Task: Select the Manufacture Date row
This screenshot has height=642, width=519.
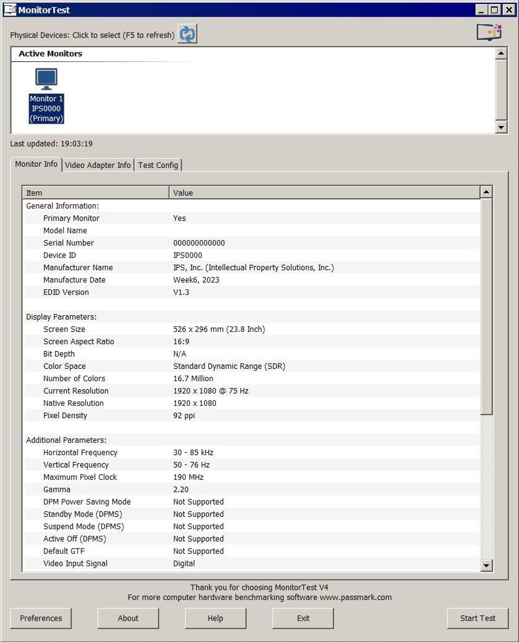Action: pyautogui.click(x=252, y=279)
